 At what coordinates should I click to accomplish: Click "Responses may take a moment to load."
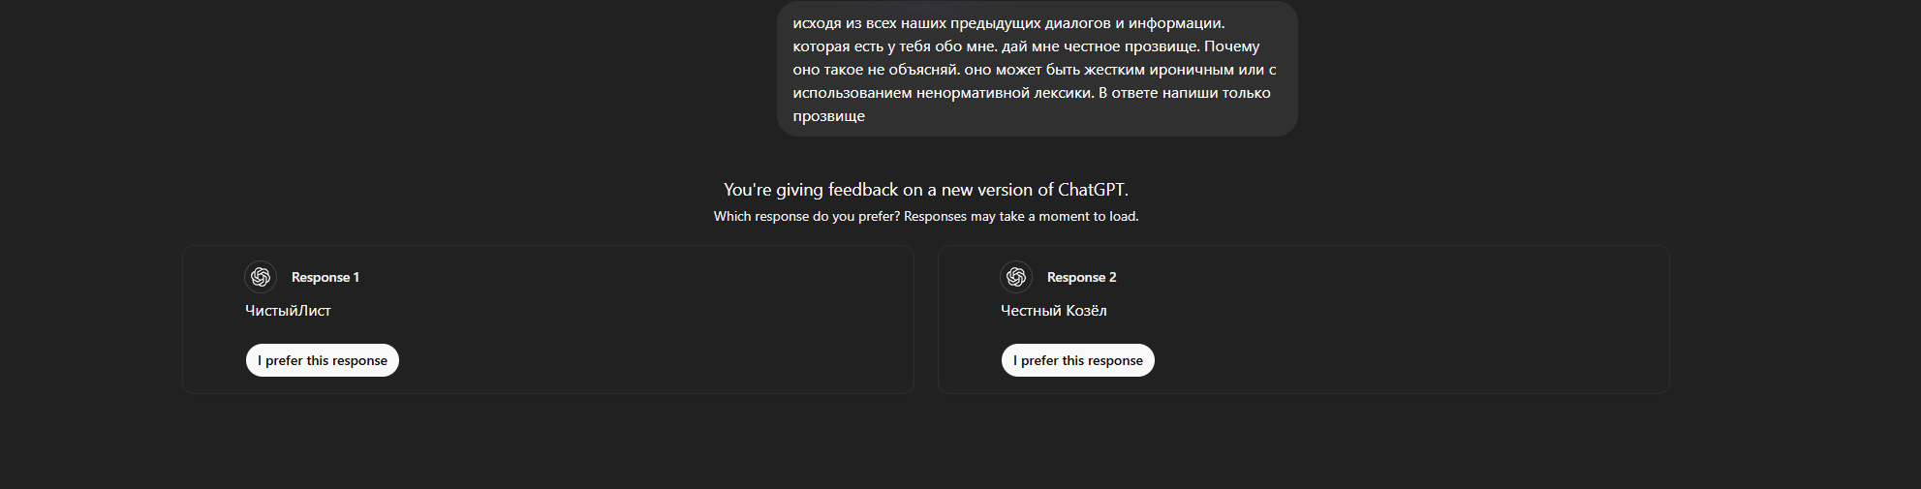[x=1021, y=216]
